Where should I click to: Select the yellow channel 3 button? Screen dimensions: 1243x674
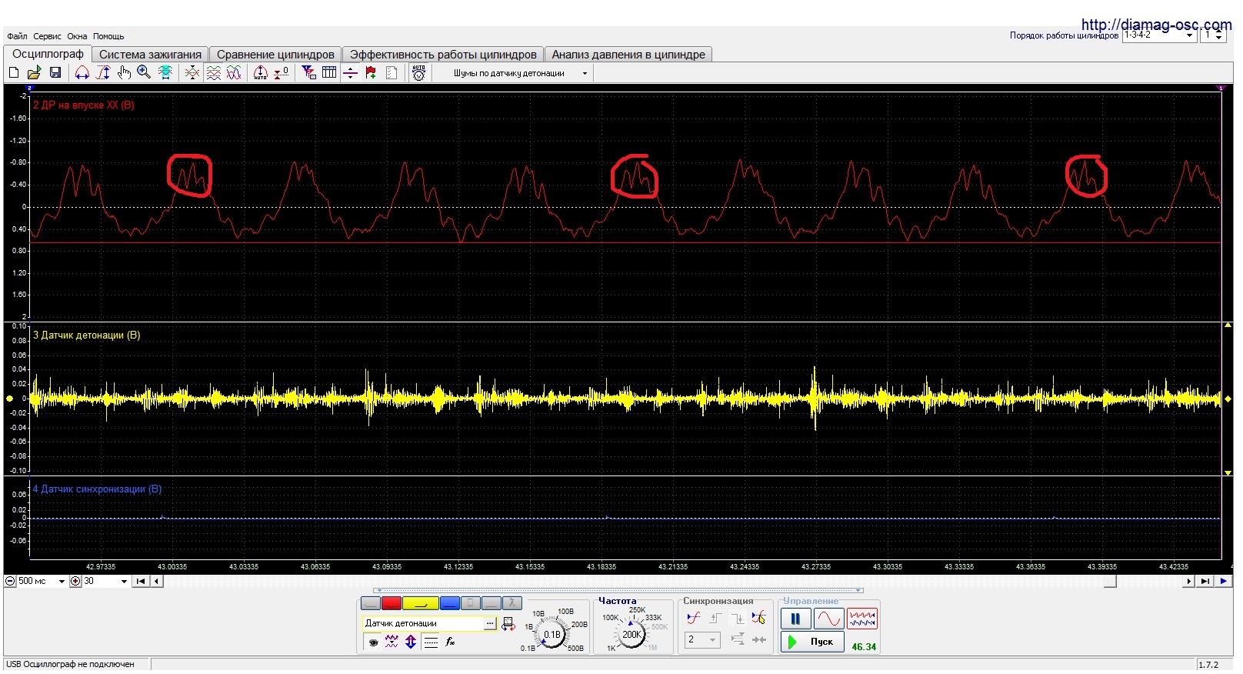(421, 603)
